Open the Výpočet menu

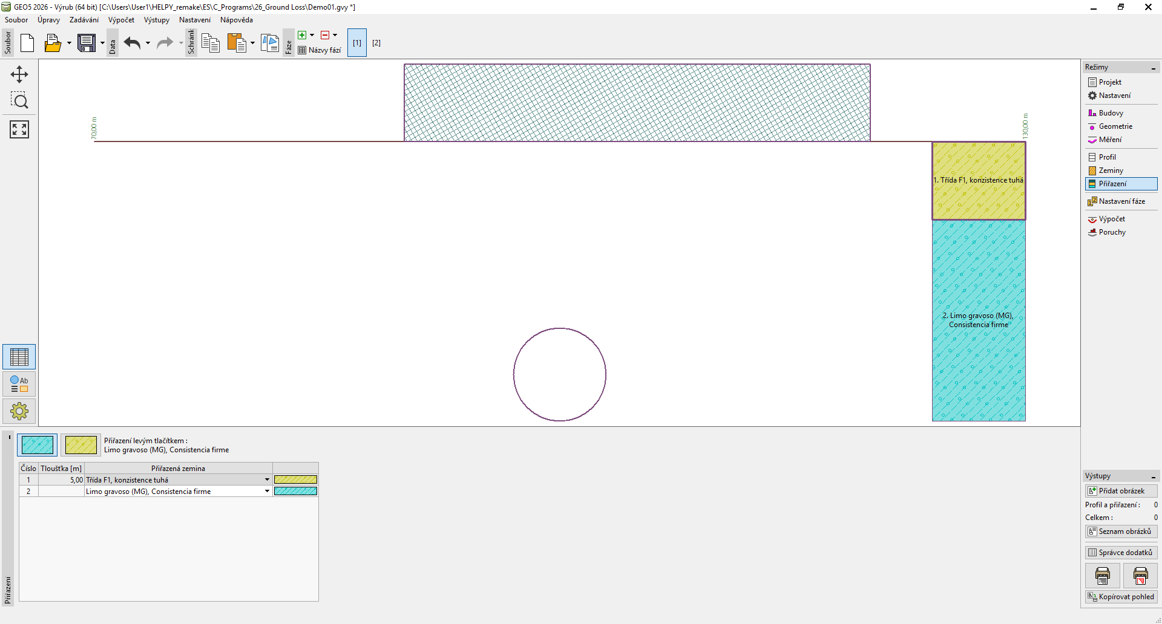[121, 20]
